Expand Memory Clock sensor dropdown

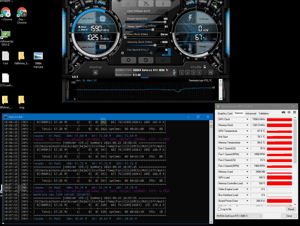247,125
